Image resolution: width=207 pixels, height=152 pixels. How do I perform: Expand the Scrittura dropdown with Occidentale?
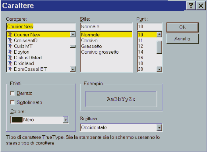click(159, 128)
